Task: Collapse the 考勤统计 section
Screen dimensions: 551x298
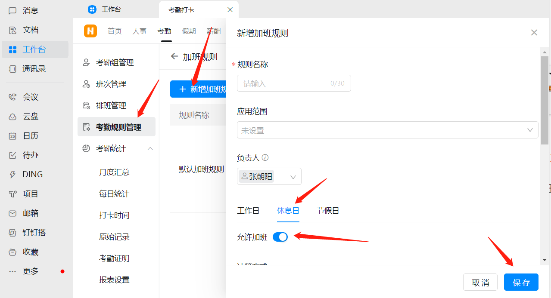Action: [x=150, y=148]
